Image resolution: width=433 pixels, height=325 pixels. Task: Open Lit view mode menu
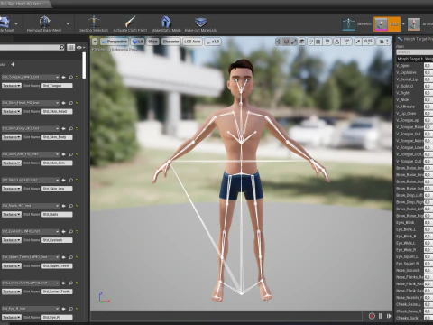[x=138, y=42]
